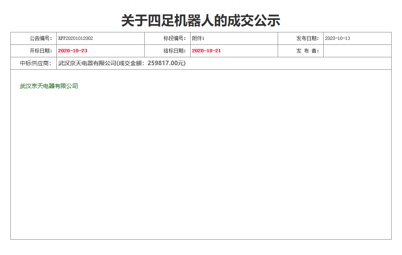
Task: Select red closing date 2020-10-21
Action: [x=206, y=51]
